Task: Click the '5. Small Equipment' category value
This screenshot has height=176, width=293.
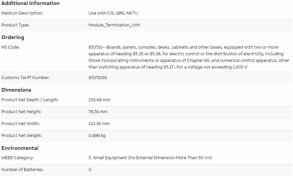Action: pyautogui.click(x=150, y=158)
